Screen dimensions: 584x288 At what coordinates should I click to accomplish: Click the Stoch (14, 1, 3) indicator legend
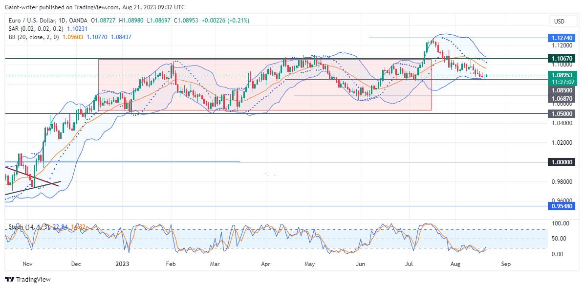click(x=28, y=226)
